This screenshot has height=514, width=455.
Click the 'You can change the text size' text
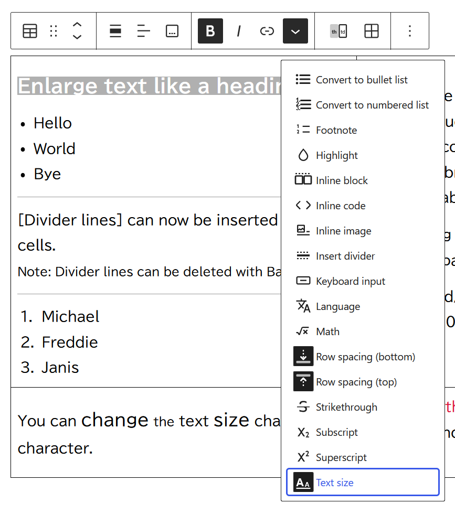(134, 420)
